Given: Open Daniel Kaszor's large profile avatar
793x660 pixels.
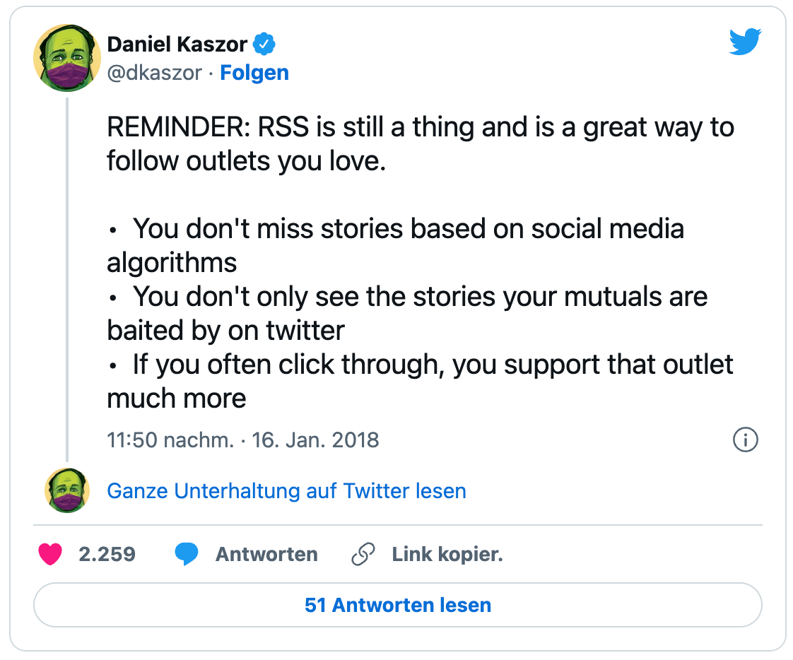Looking at the screenshot, I should pos(66,58).
